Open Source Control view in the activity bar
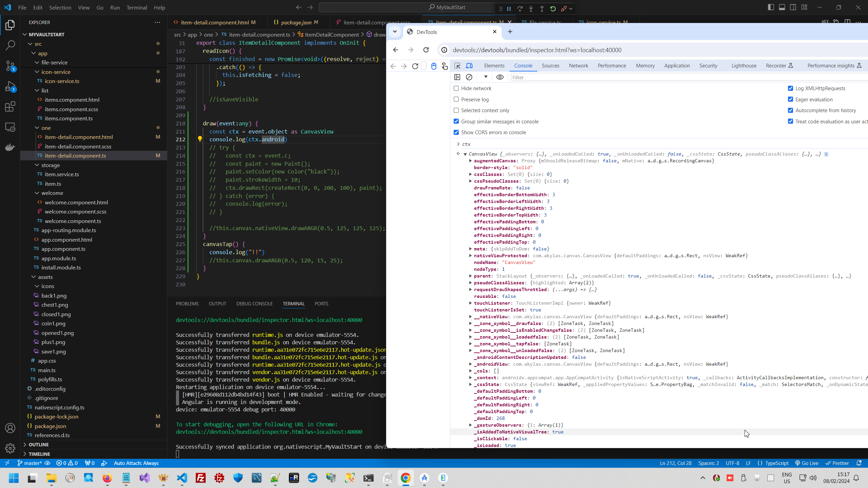The image size is (868, 488). tap(10, 66)
